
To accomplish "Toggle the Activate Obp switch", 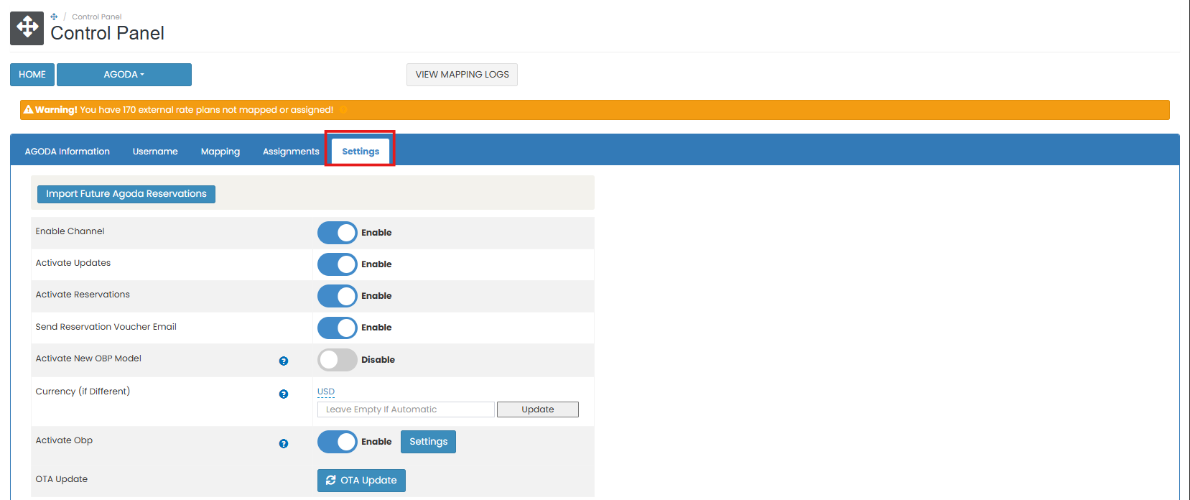I will tap(337, 442).
